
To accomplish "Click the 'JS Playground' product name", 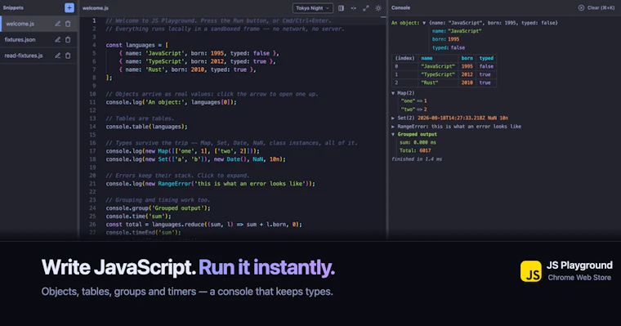I will pos(579,266).
